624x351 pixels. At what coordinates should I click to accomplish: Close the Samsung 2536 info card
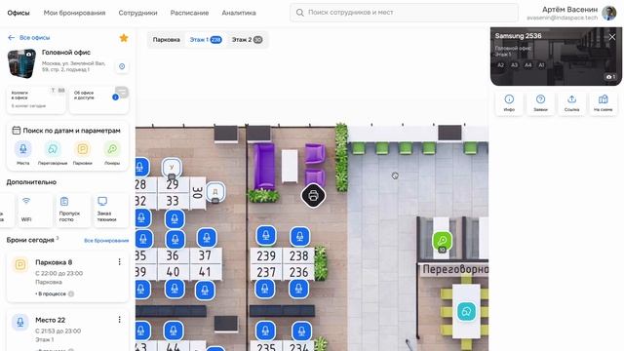[x=612, y=37]
